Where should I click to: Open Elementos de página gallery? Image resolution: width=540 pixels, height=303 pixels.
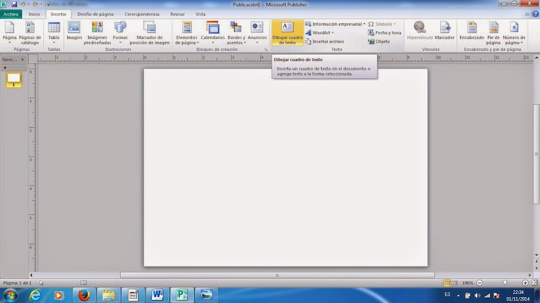187,32
